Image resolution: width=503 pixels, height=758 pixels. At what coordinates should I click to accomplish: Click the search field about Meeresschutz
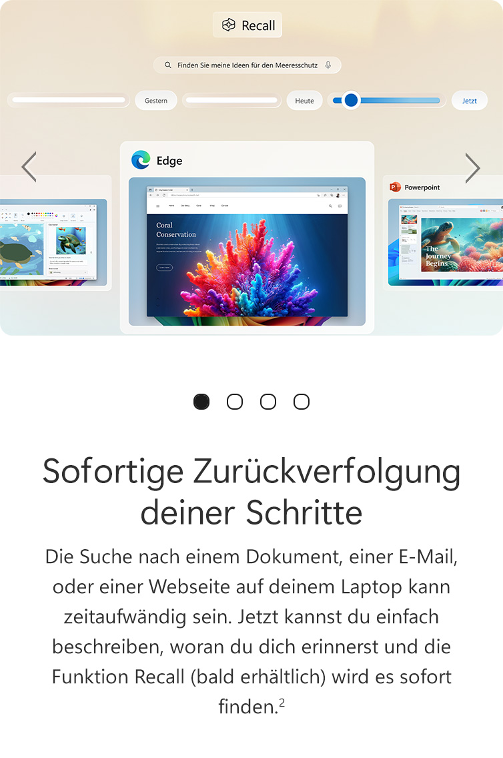tap(247, 65)
